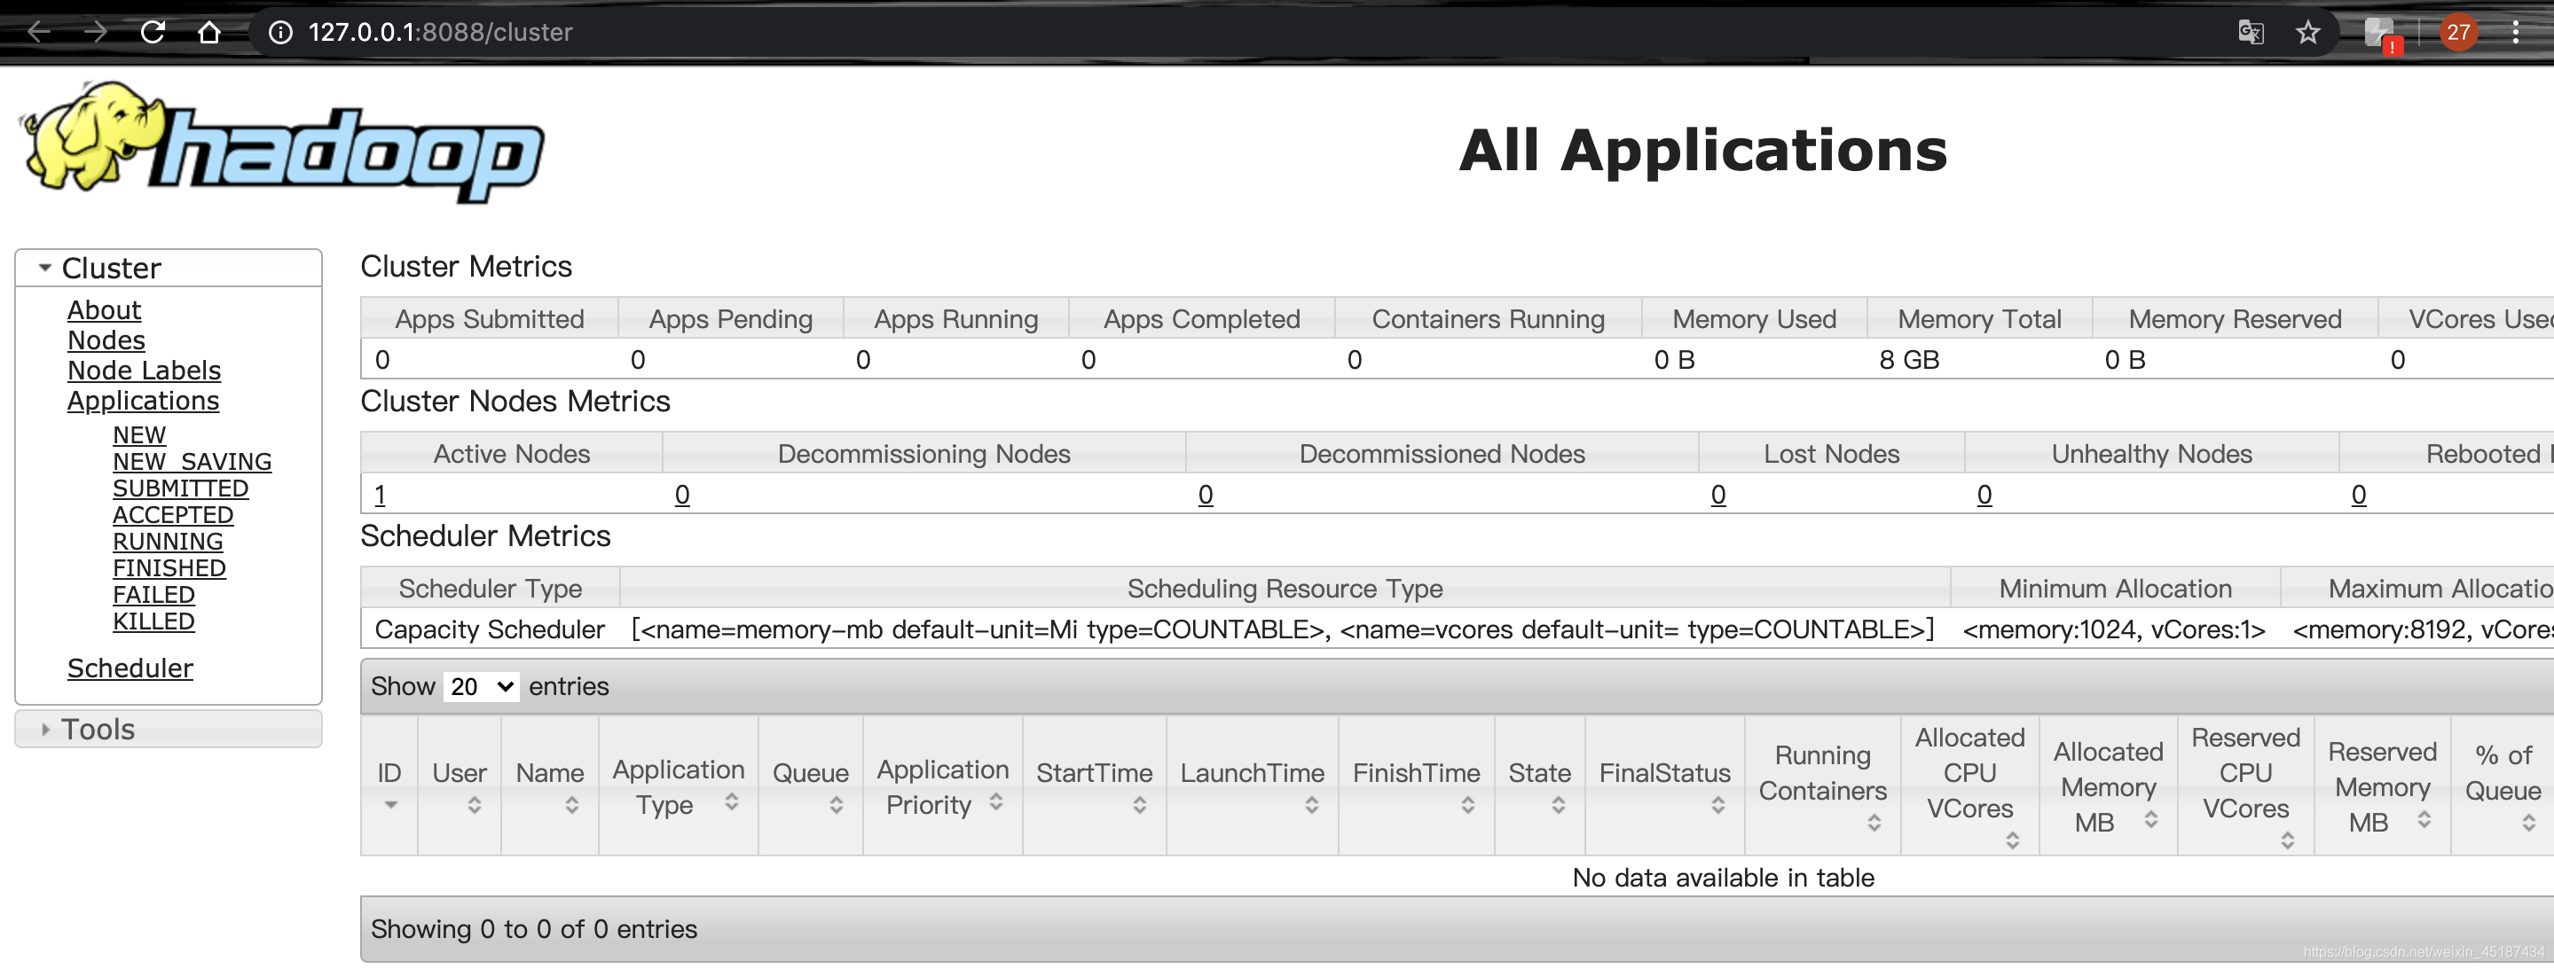Viewport: 2554px width, 969px height.
Task: Click the Active Nodes count link
Action: (x=380, y=495)
